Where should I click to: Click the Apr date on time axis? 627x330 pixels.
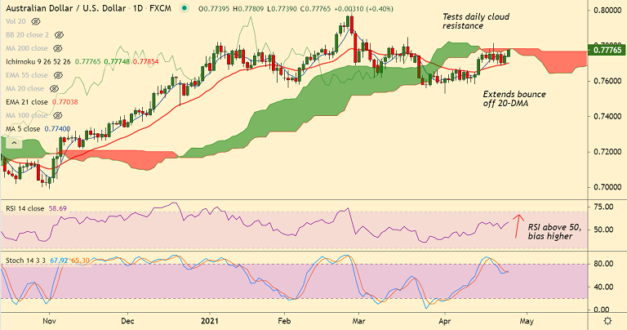click(x=444, y=321)
